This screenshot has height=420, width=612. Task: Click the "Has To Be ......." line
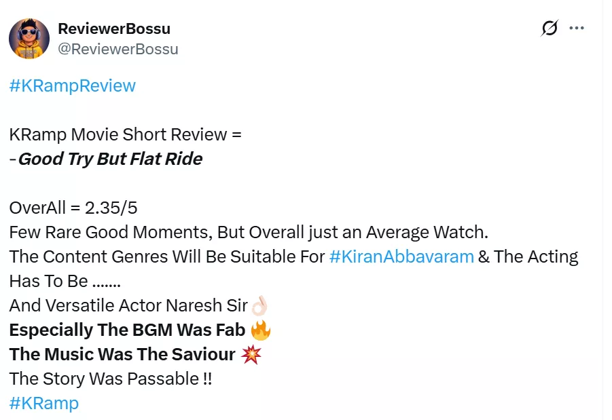click(x=65, y=281)
